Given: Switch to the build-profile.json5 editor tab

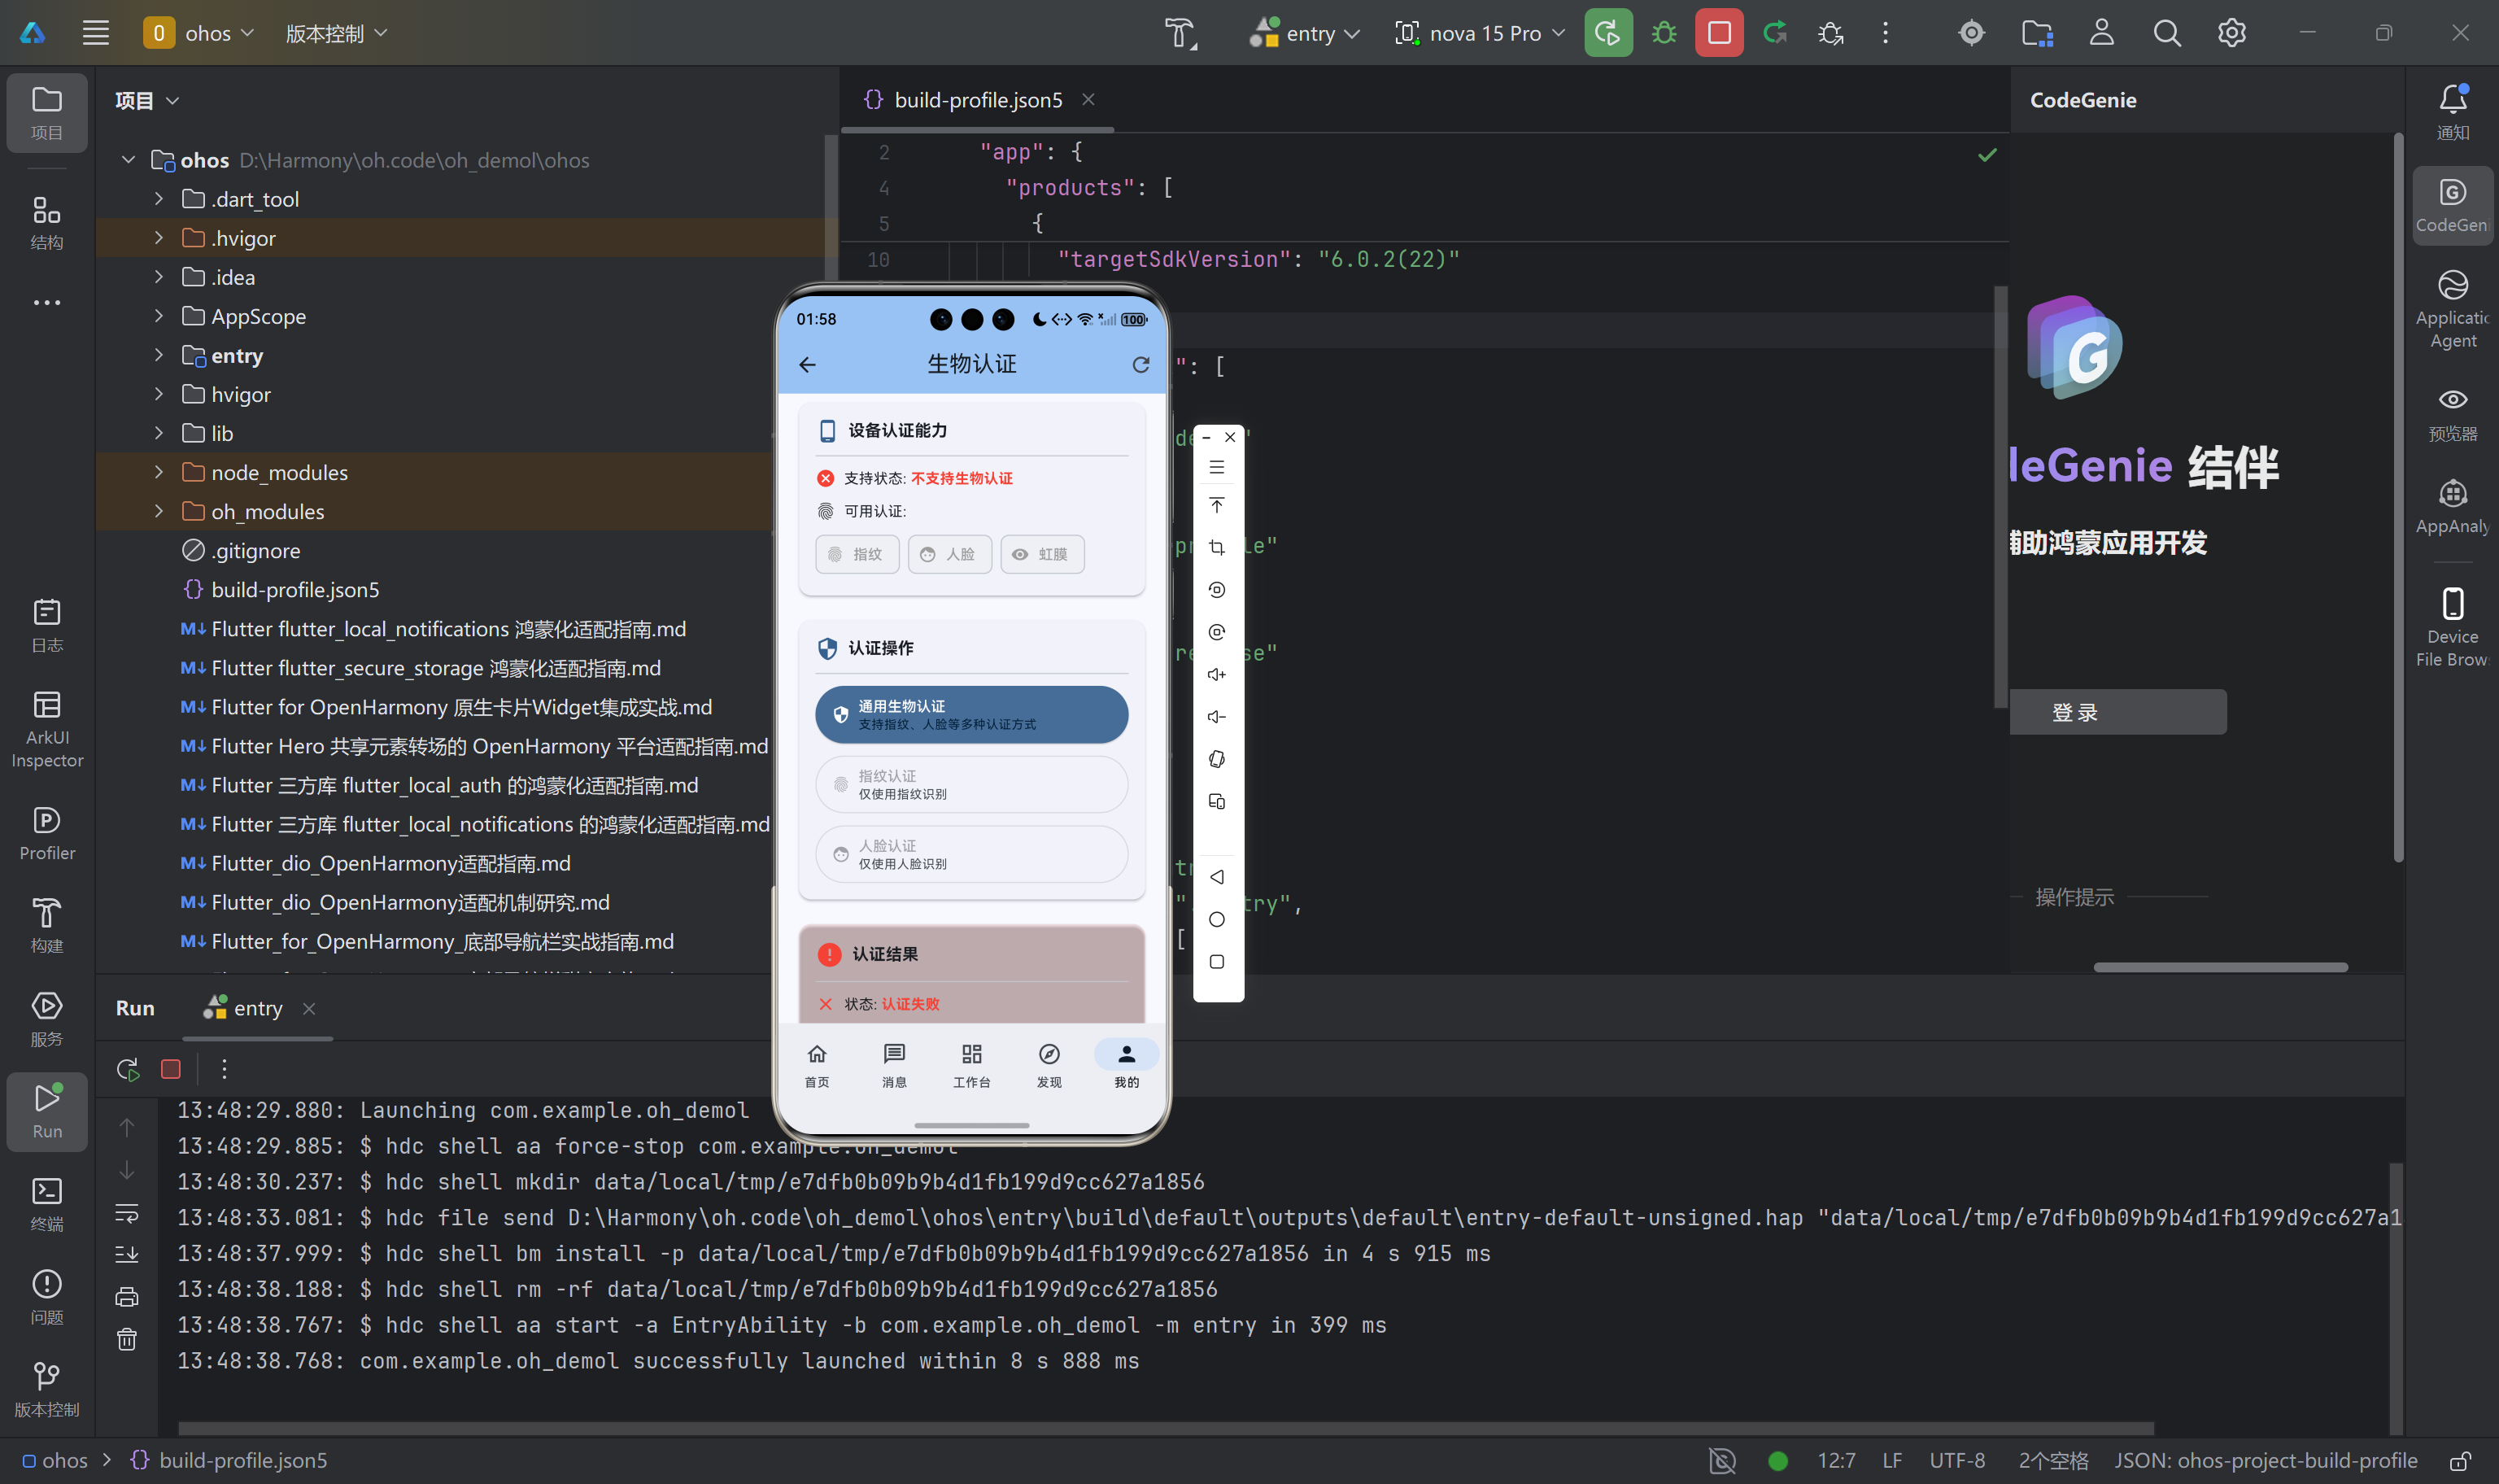Looking at the screenshot, I should pos(977,100).
